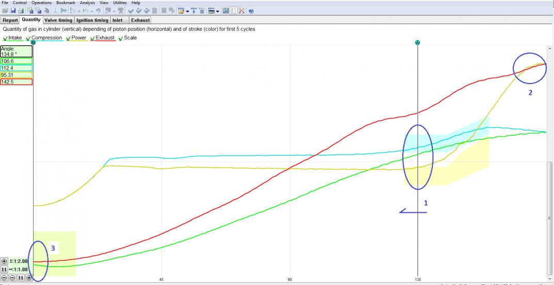Click the bottom-left zoom-out minus button
Image resolution: width=554 pixels, height=285 pixels.
(5, 278)
